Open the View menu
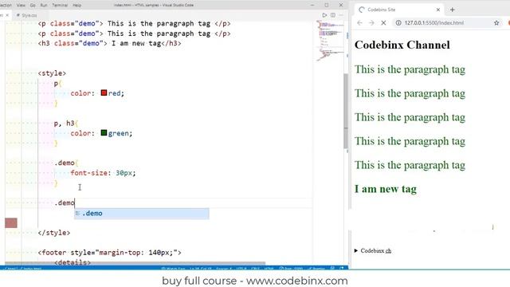510x287 pixels. (21, 6)
